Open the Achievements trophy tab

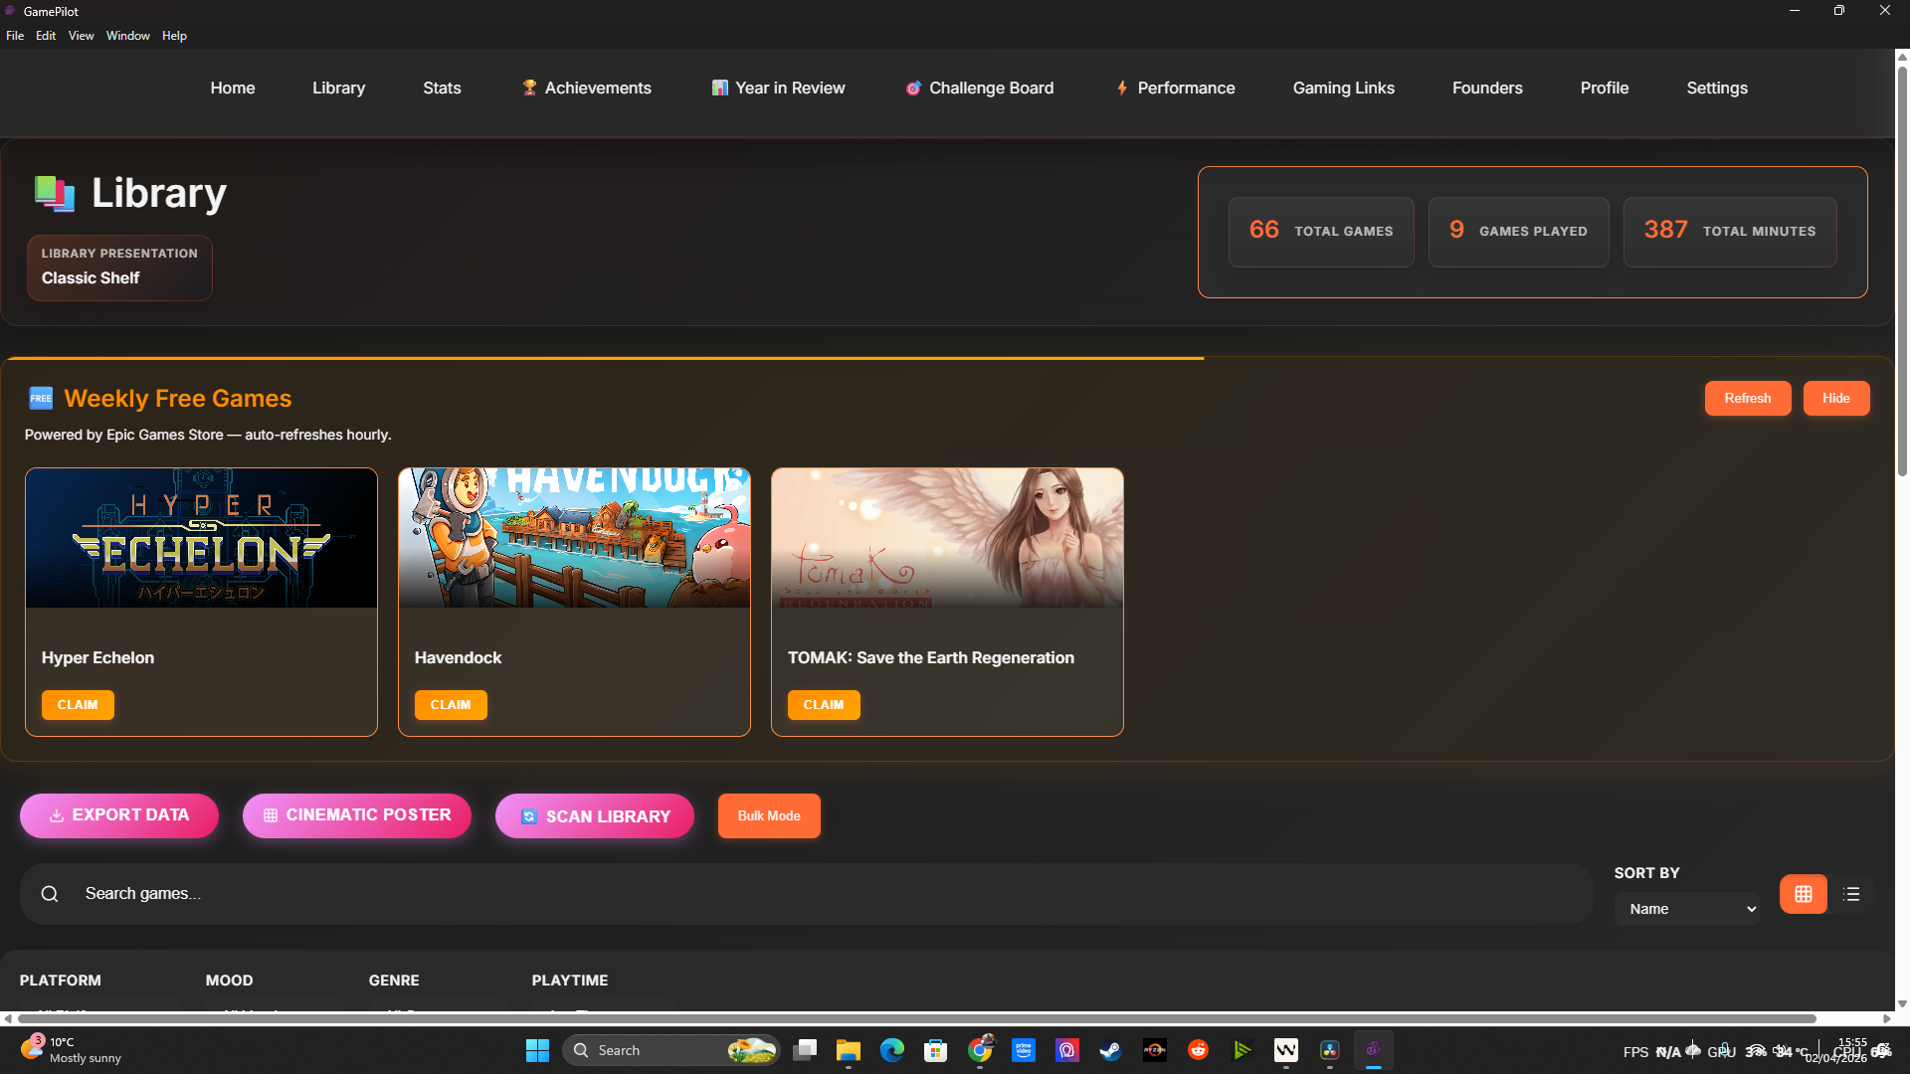click(x=587, y=88)
